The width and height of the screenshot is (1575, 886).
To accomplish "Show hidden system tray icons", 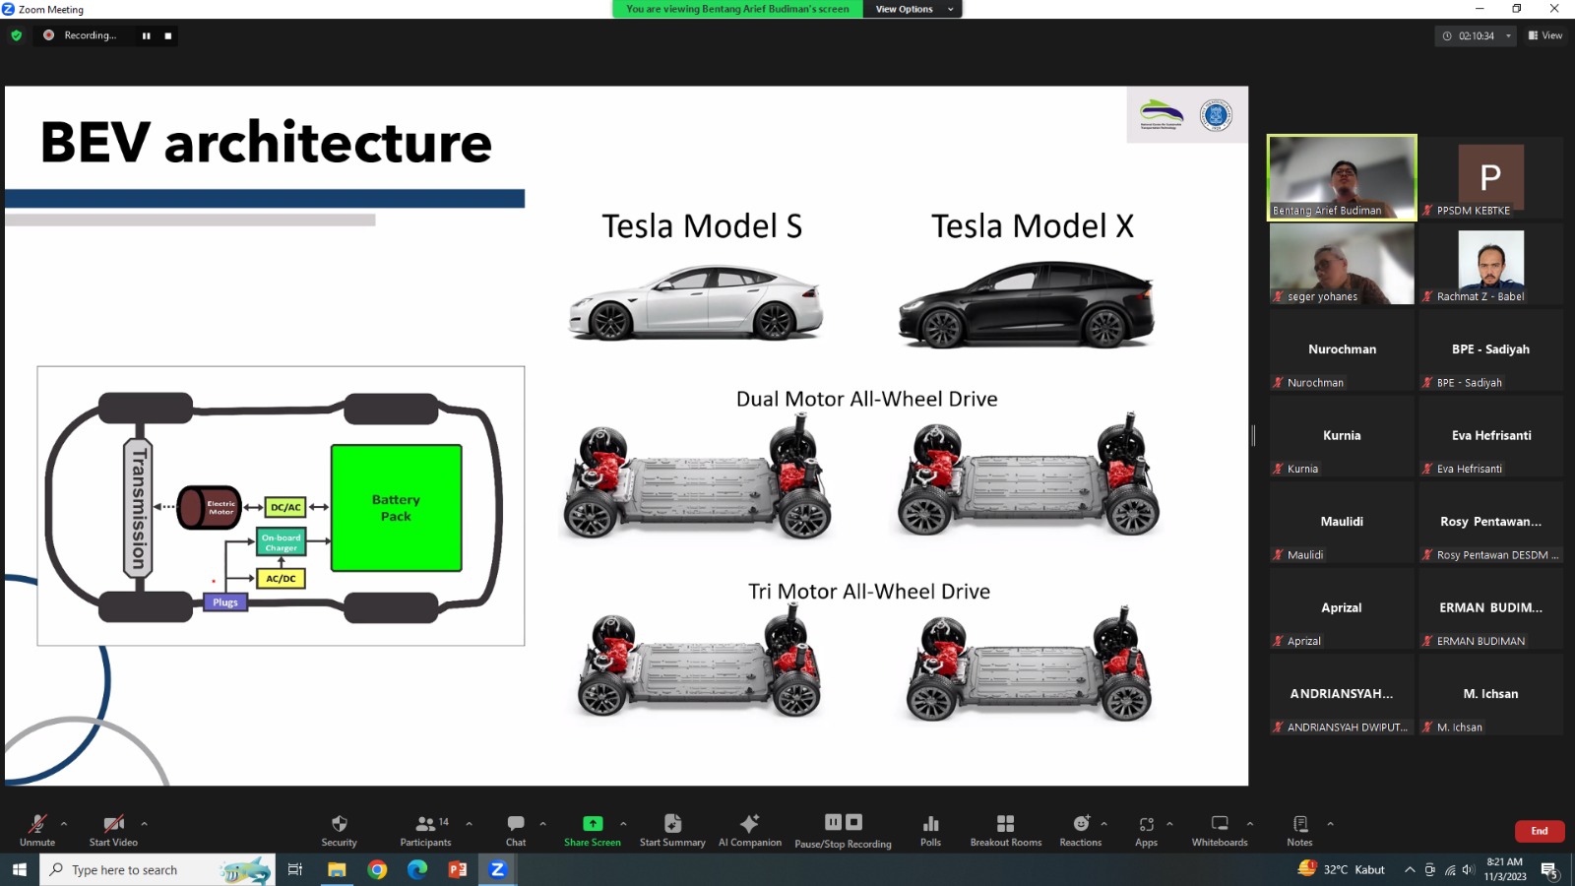I will pyautogui.click(x=1410, y=869).
